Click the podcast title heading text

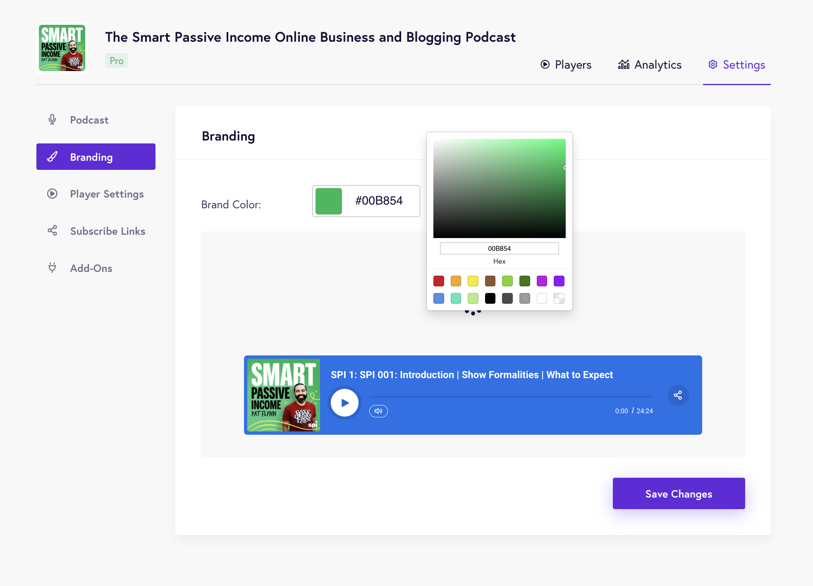[310, 37]
